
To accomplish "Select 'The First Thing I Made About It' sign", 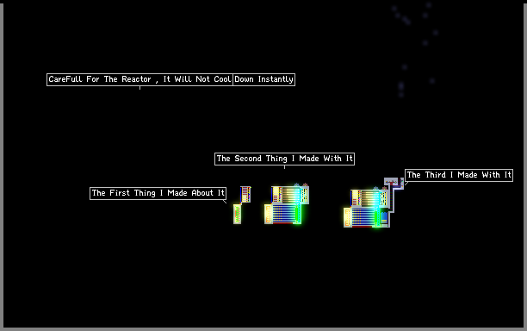I will (x=158, y=193).
